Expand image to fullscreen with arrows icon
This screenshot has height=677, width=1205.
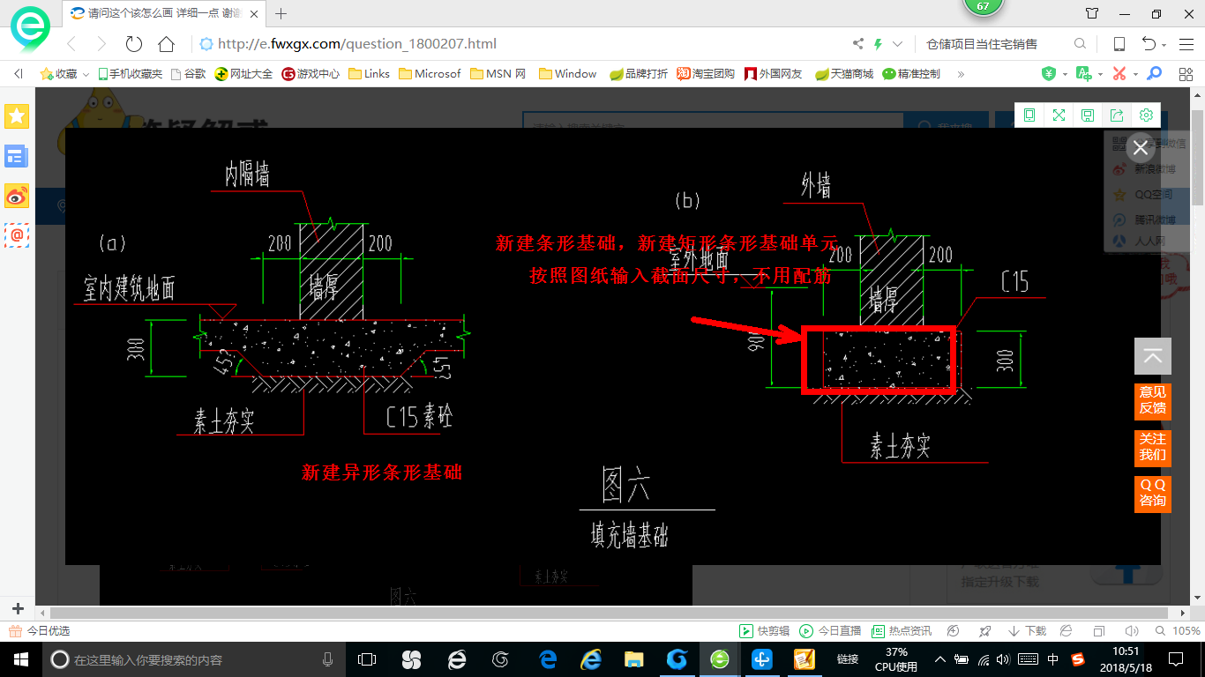coord(1059,115)
